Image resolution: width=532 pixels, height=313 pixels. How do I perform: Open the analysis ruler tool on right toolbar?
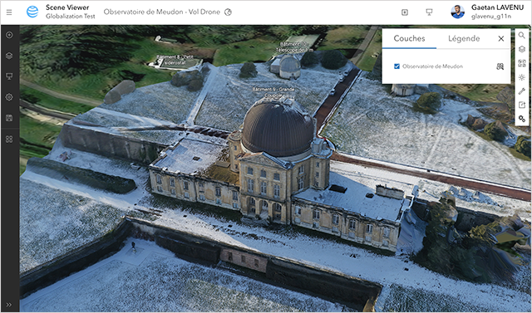[x=522, y=91]
